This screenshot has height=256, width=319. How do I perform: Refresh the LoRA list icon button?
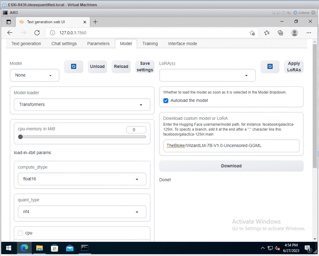(x=270, y=66)
